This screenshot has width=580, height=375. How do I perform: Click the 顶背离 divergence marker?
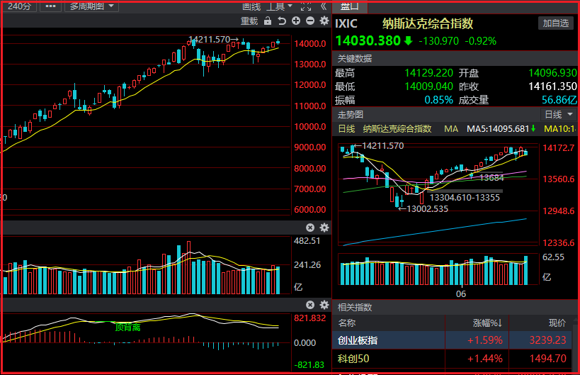[127, 328]
